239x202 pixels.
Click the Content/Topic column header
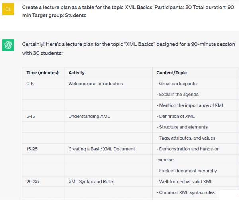tap(171, 72)
